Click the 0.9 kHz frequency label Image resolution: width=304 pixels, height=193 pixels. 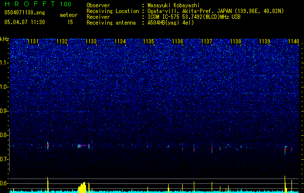point(4,111)
